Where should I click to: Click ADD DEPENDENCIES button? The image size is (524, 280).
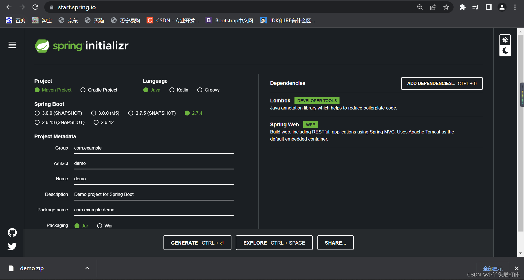[442, 83]
